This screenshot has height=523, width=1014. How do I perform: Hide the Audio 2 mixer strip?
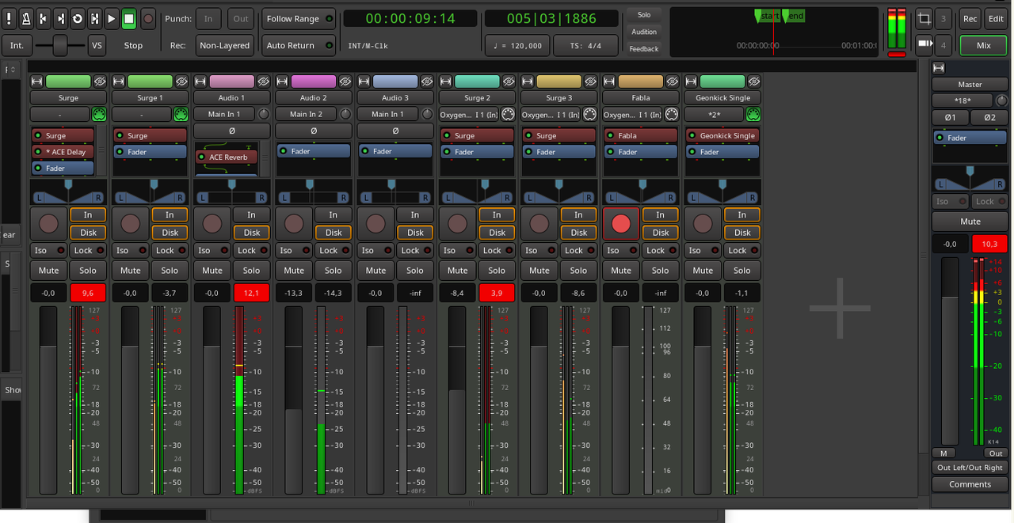(x=345, y=81)
